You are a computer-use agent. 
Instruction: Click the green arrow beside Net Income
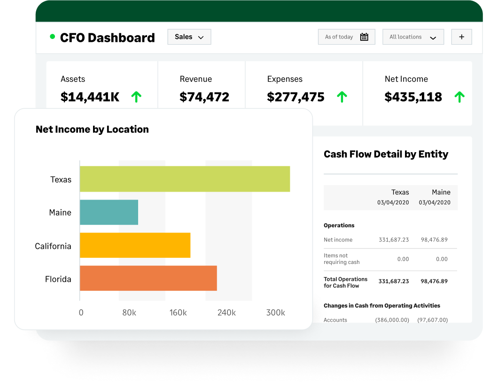459,97
